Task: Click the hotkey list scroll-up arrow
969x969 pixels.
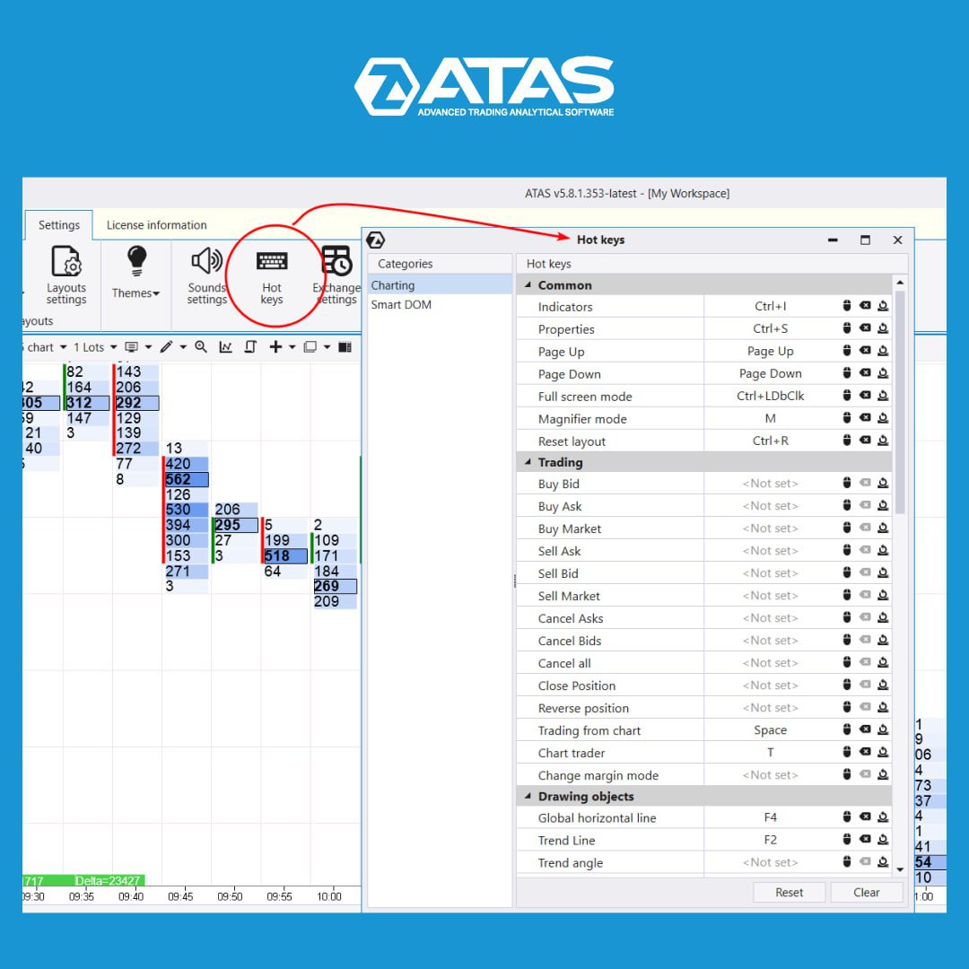Action: coord(901,283)
